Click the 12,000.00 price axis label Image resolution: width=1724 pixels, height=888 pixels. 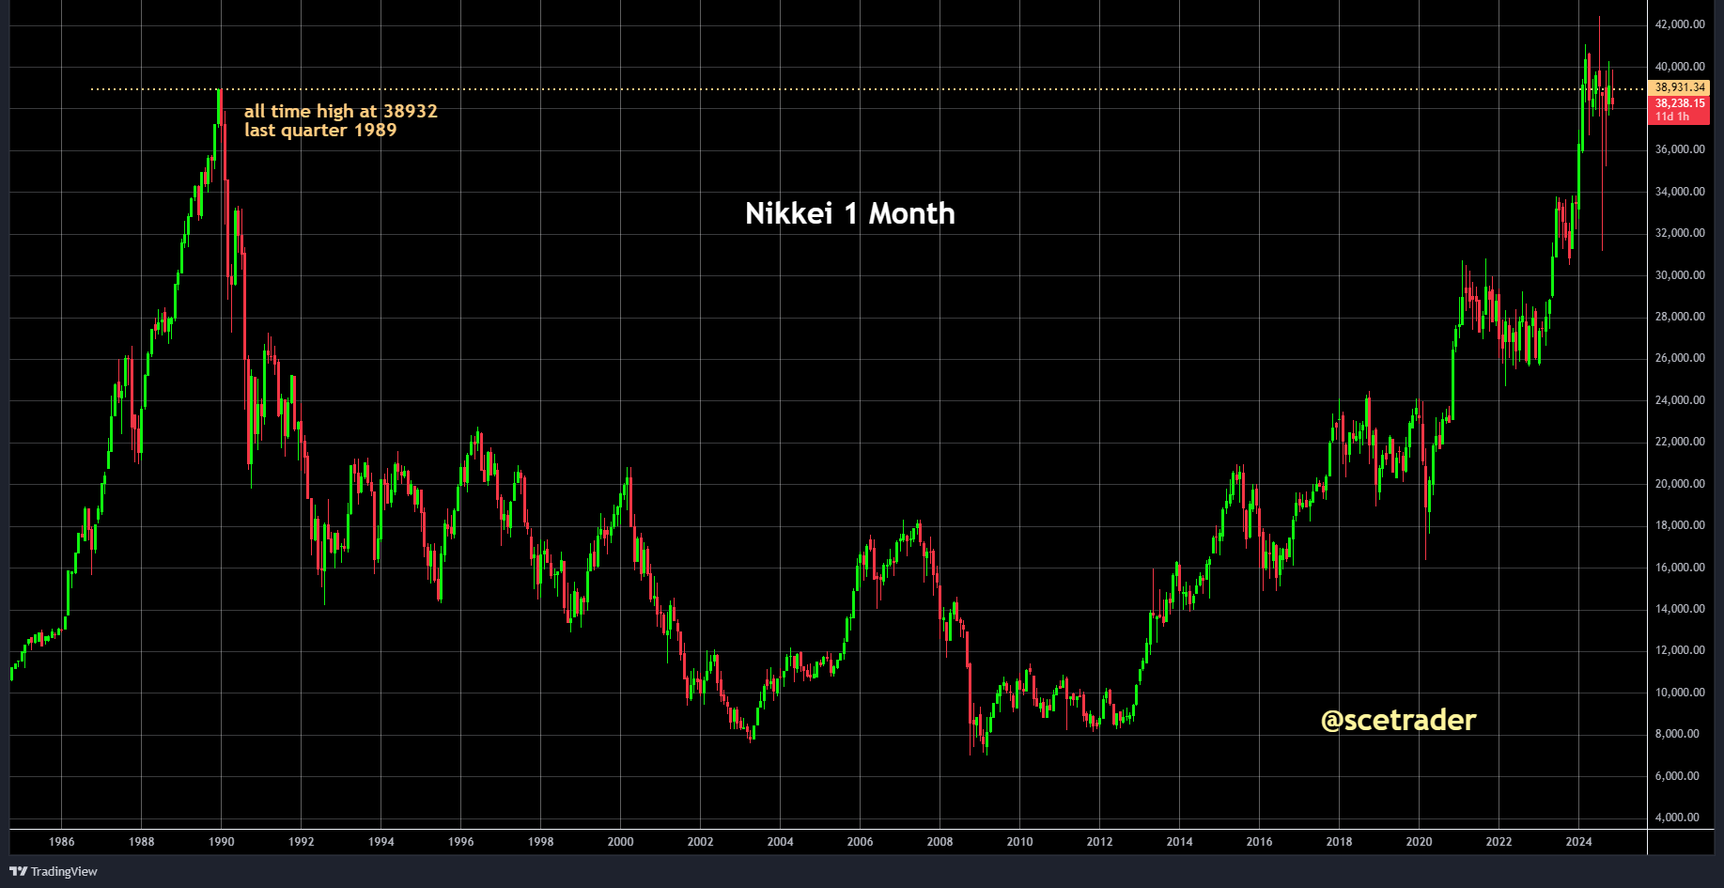pos(1680,650)
